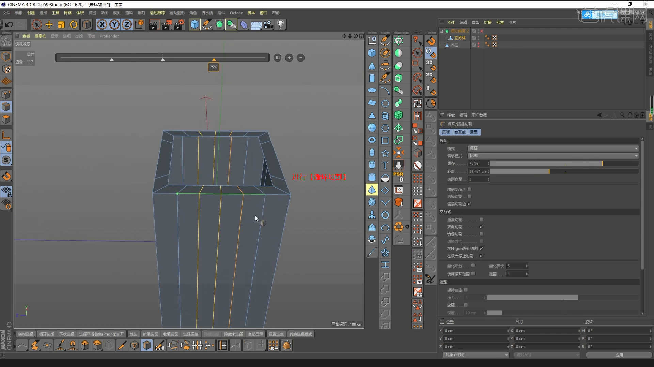654x367 pixels.
Task: Click 范围 stepper arrows
Action: 527,274
